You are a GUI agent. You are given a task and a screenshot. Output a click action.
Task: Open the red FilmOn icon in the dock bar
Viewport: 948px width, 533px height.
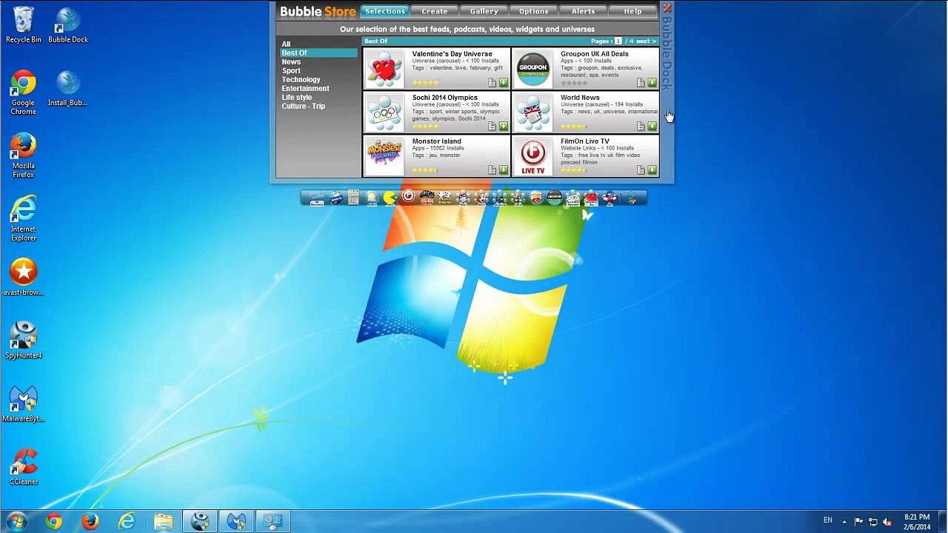tap(408, 196)
